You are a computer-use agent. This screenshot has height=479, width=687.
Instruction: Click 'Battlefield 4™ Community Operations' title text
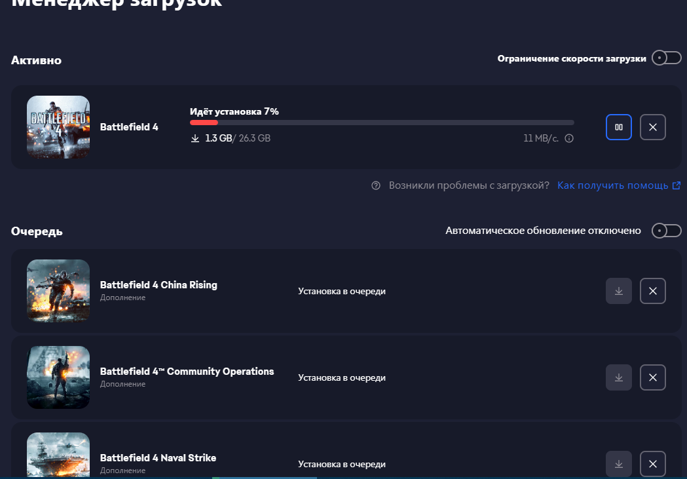click(187, 371)
